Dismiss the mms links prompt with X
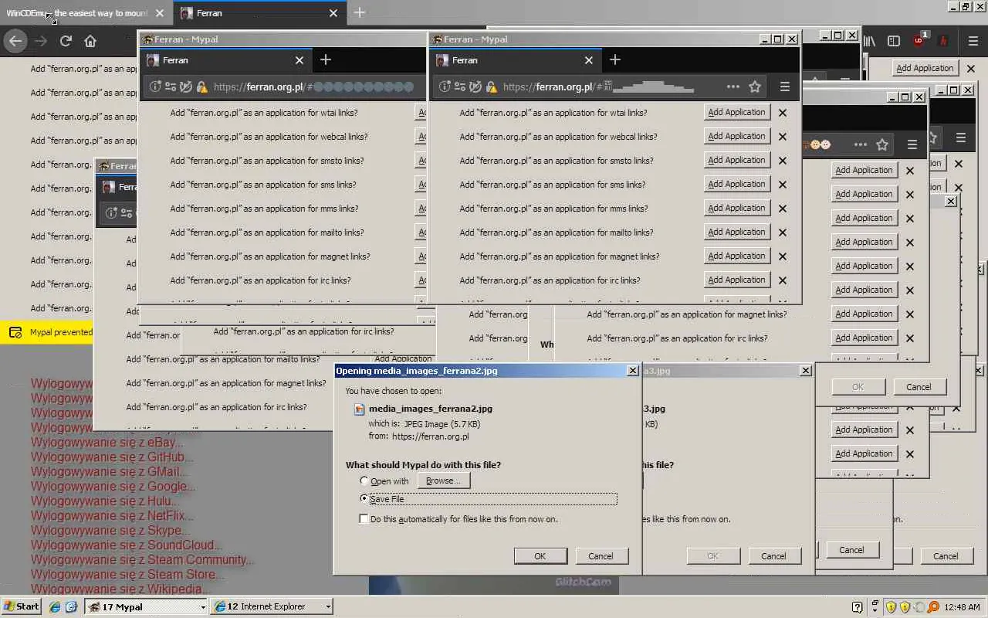 pyautogui.click(x=783, y=209)
